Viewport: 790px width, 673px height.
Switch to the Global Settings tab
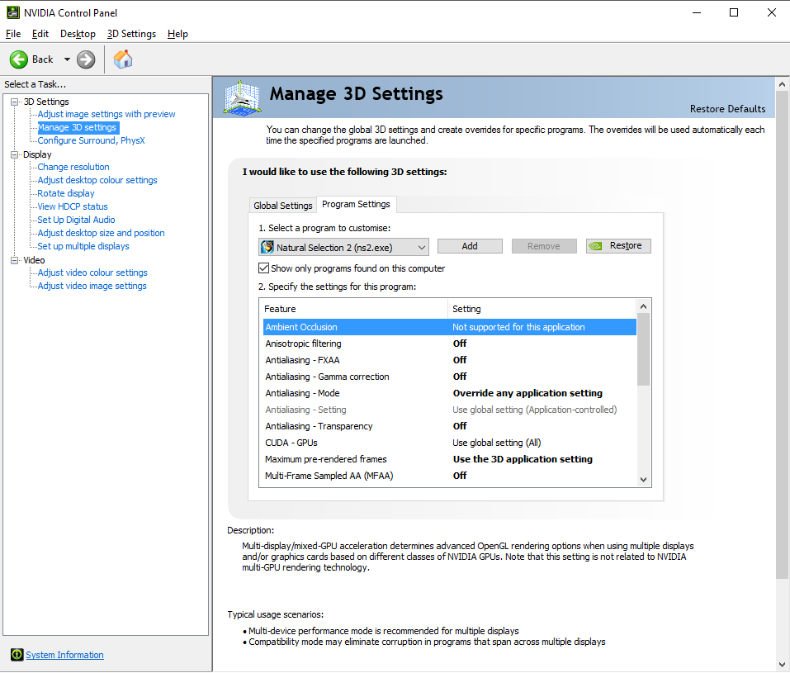click(283, 205)
